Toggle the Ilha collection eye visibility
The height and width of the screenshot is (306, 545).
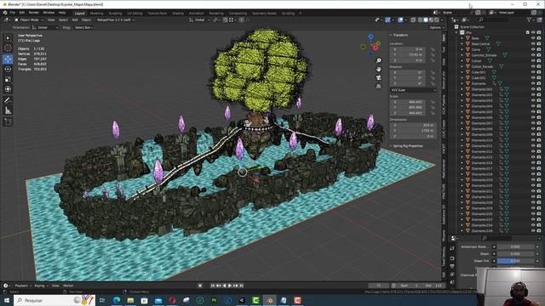(533, 32)
